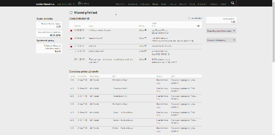Toggle the Jen aktuální checkbox
This screenshot has height=135, width=275.
click(x=189, y=18)
